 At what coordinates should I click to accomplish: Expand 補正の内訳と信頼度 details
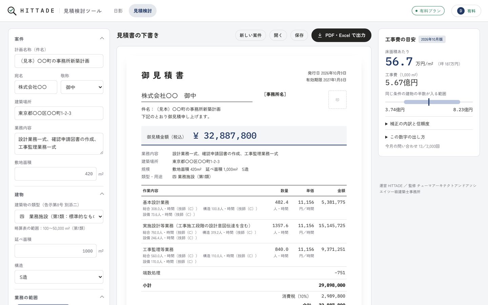(x=407, y=124)
